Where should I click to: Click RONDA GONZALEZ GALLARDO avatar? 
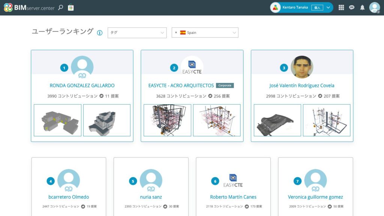[x=82, y=67]
